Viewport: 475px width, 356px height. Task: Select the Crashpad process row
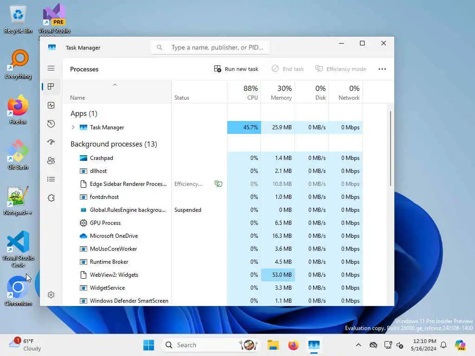(x=213, y=158)
